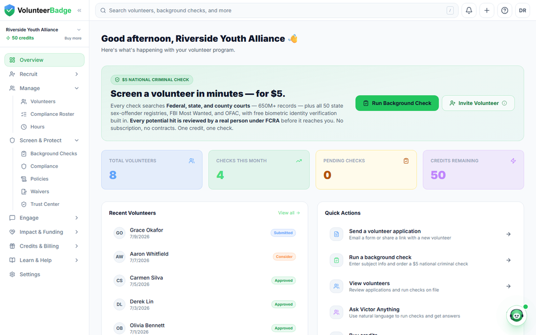Screen dimensions: 536x335
Task: Click the Run a background check clipboard icon
Action: pyautogui.click(x=337, y=260)
